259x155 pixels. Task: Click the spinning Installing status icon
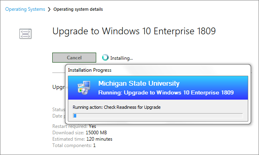point(105,57)
